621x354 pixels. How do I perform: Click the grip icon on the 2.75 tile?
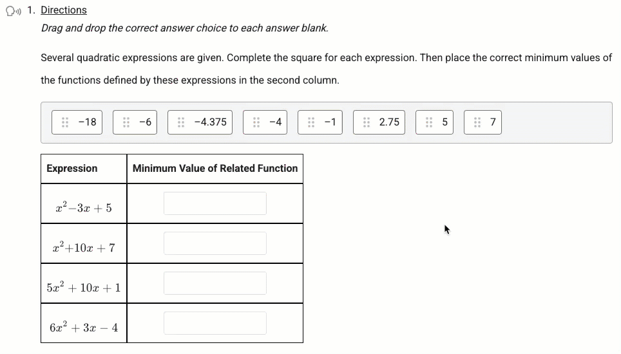pos(367,122)
